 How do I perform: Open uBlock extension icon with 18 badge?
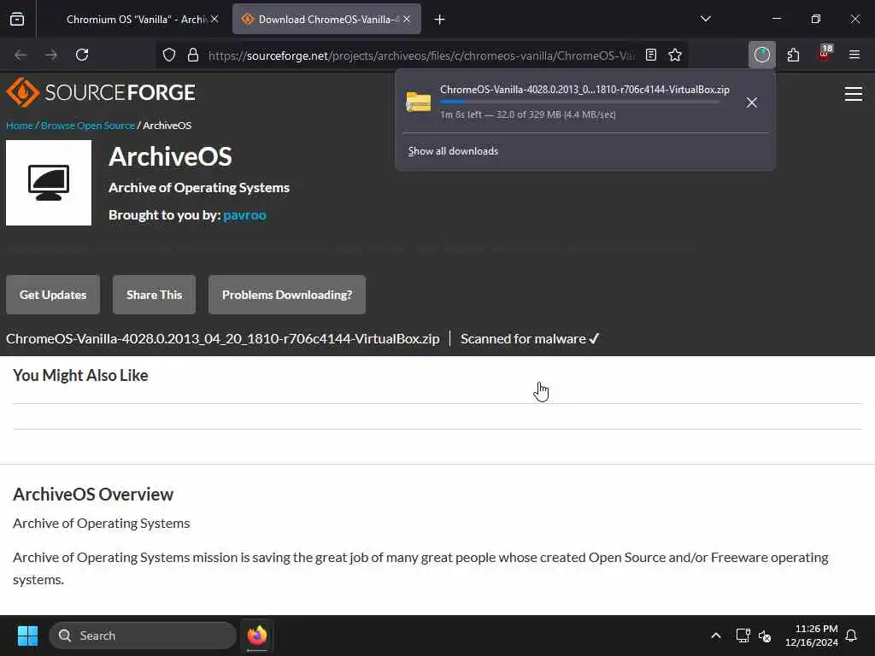[825, 54]
